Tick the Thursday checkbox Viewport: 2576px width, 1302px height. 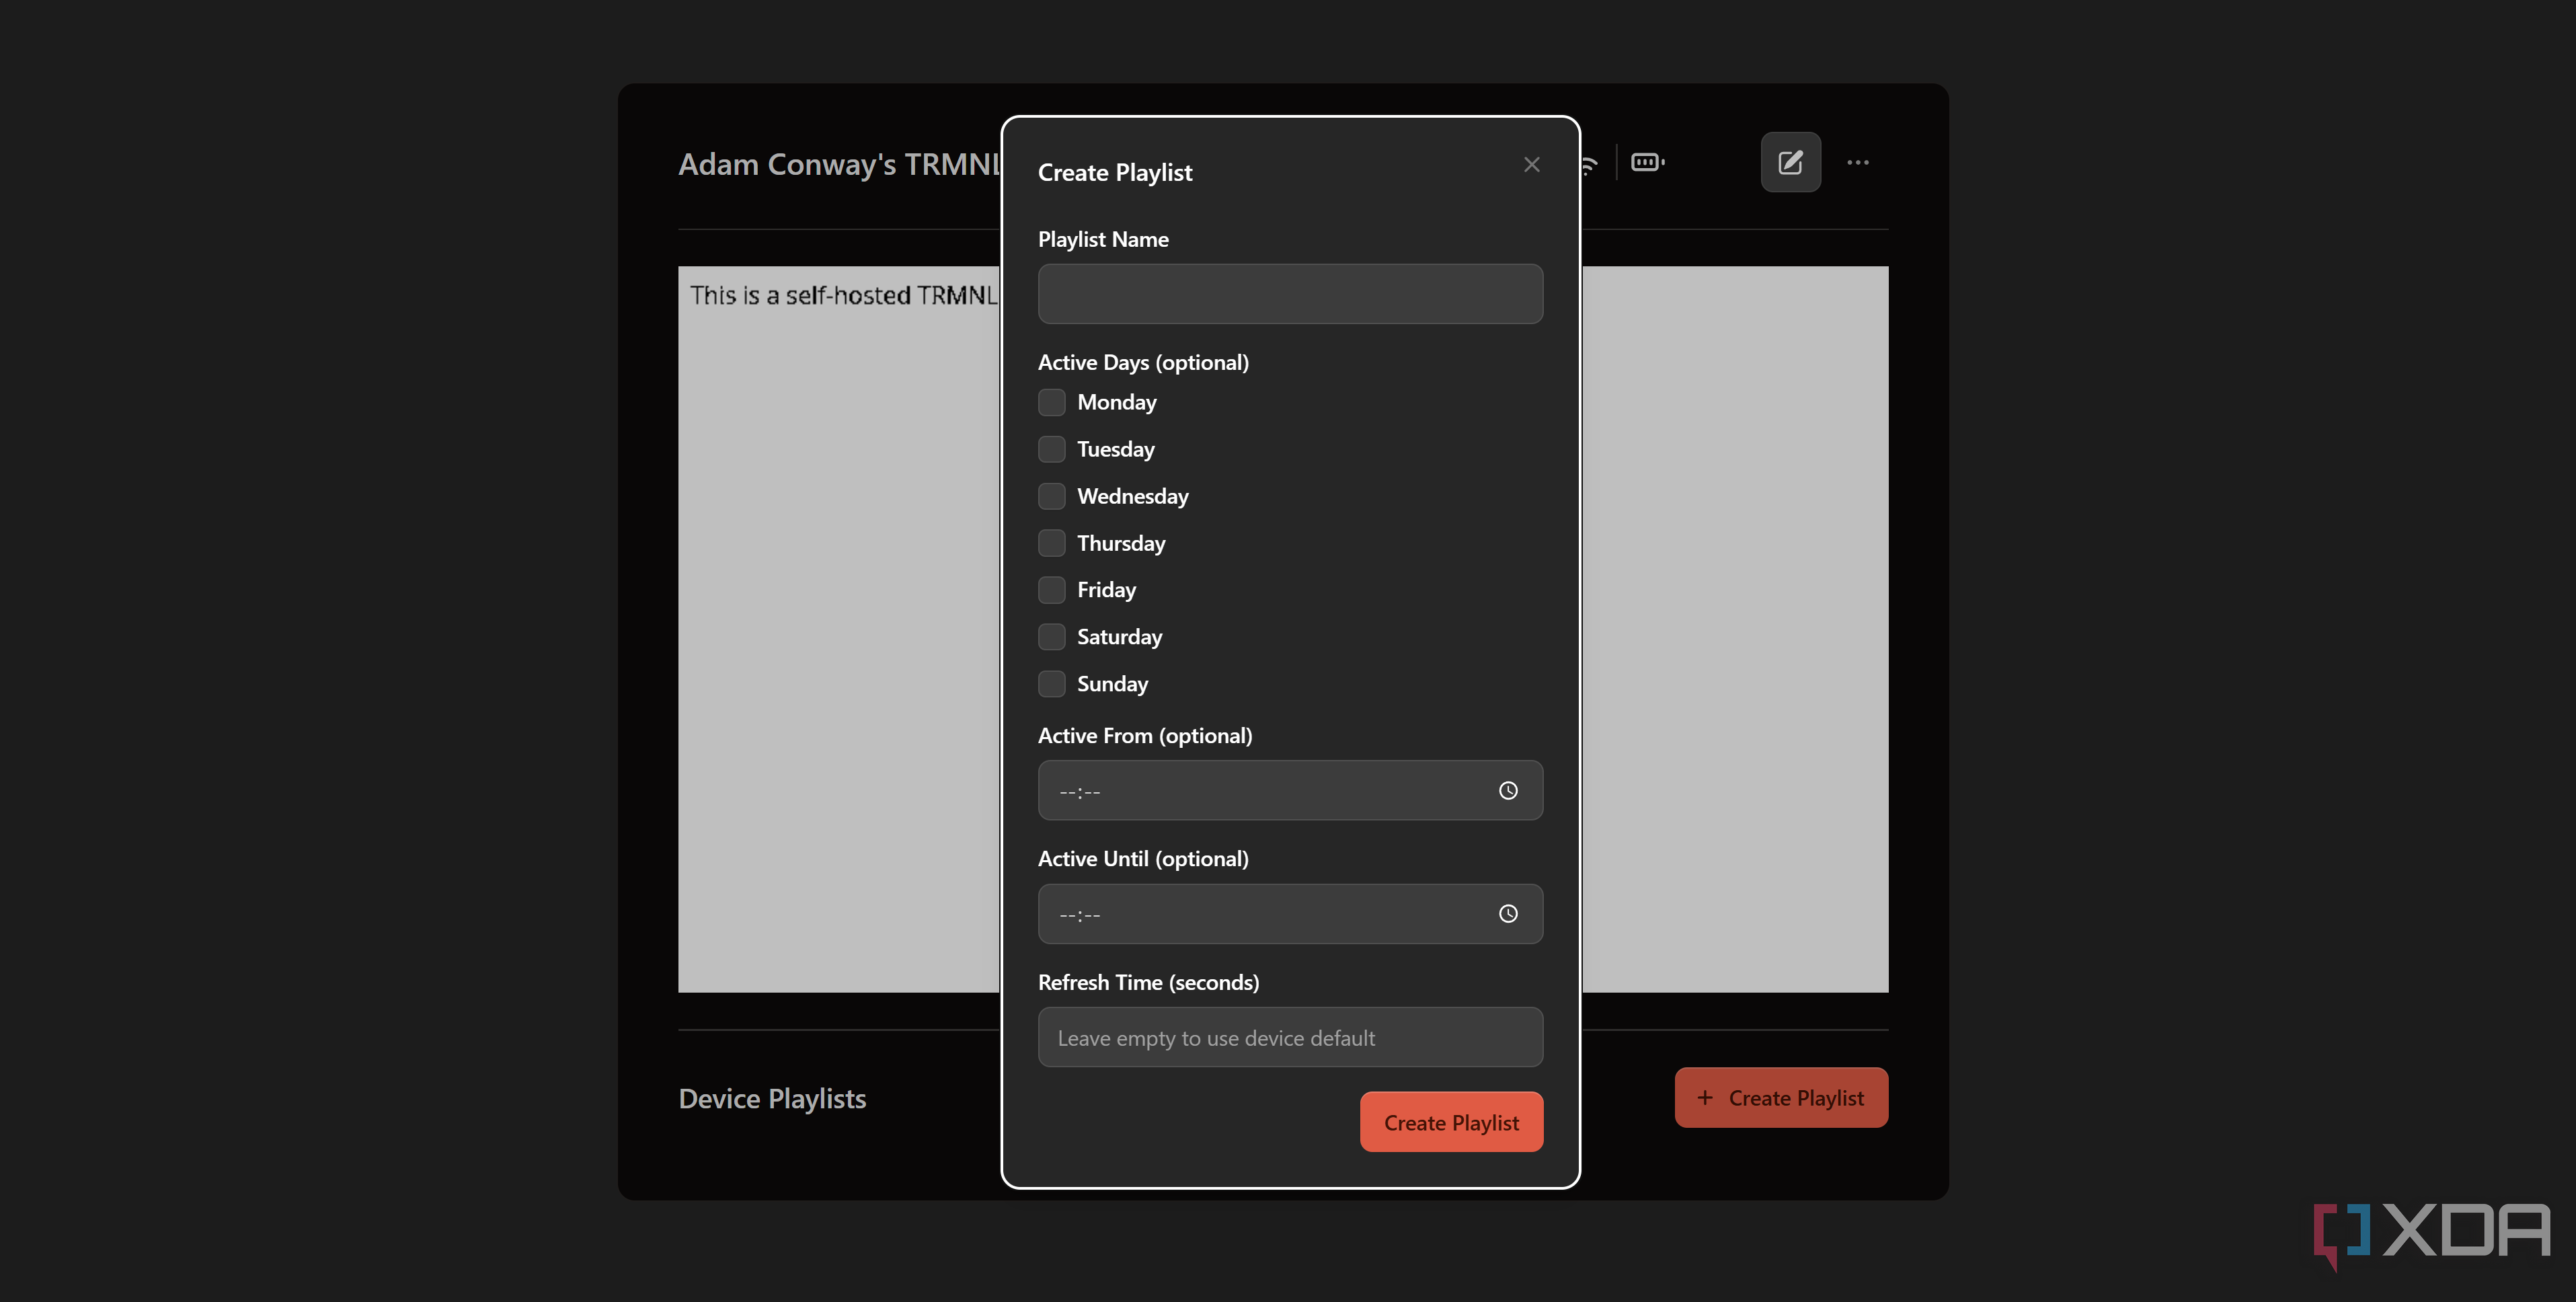point(1051,543)
